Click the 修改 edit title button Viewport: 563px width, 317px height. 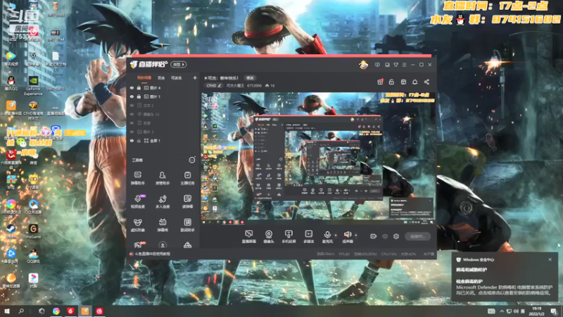point(250,78)
